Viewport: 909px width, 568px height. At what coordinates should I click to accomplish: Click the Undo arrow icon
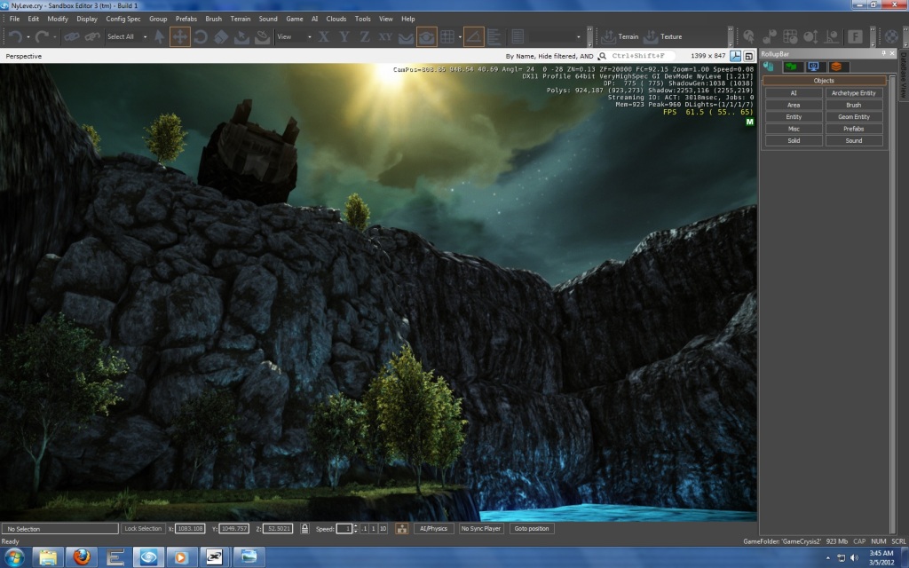[x=15, y=37]
